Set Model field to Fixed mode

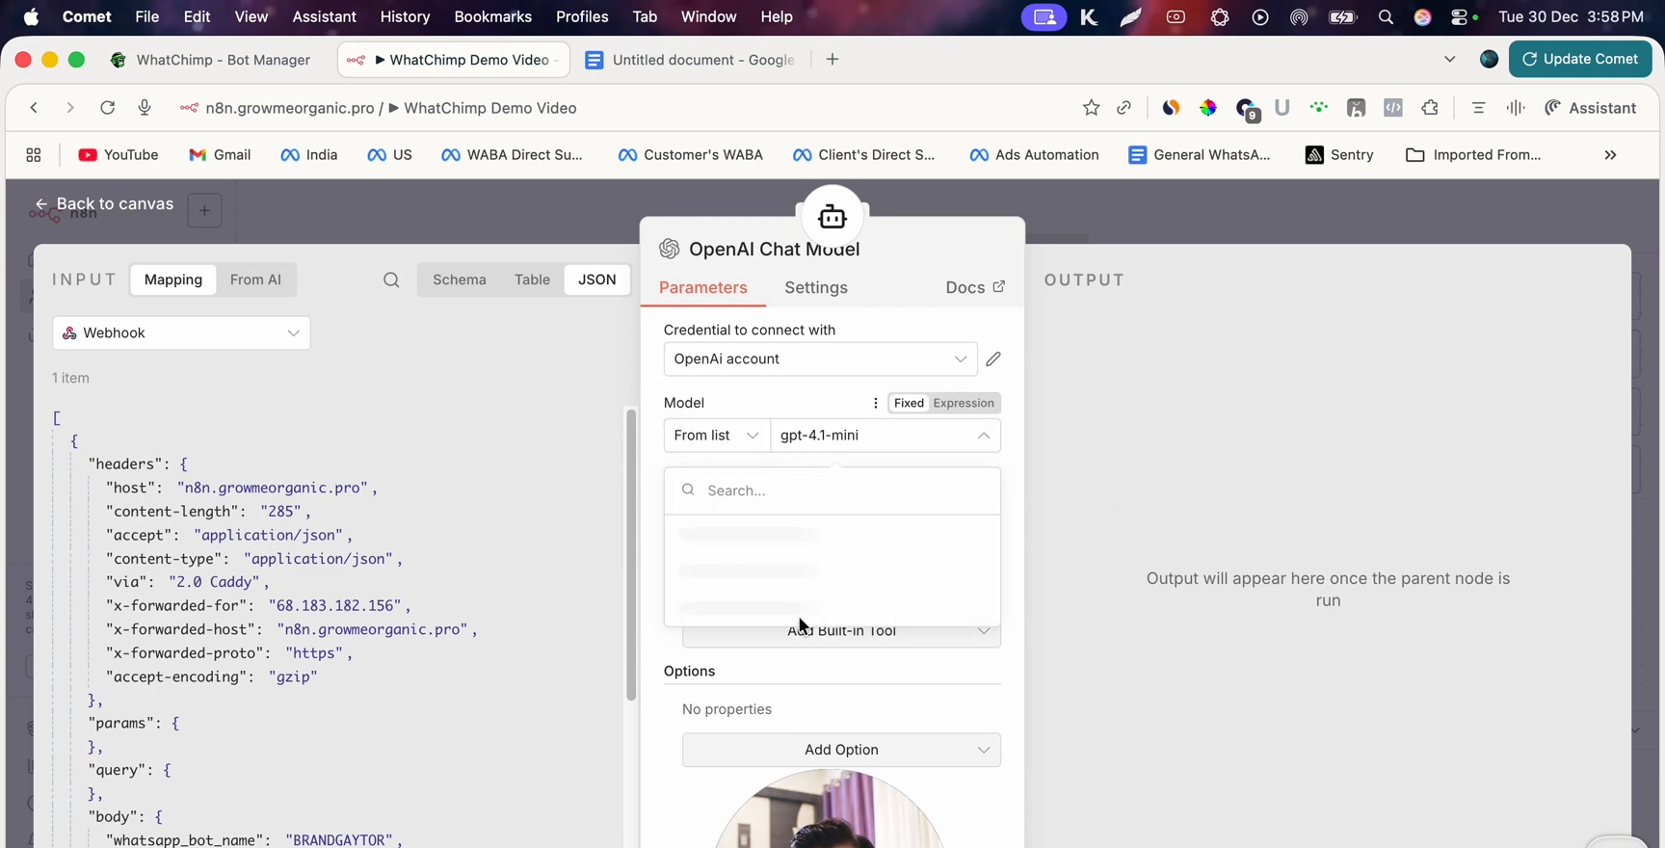pyautogui.click(x=909, y=404)
